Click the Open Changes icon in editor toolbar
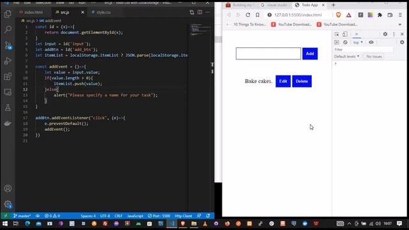The height and width of the screenshot is (230, 409). coord(192,12)
